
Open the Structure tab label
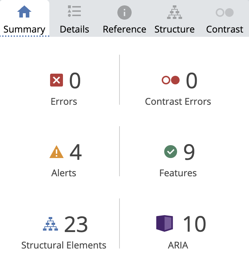point(175,29)
